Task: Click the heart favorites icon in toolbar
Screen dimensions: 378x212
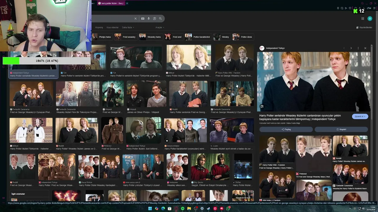Action: click(x=350, y=8)
